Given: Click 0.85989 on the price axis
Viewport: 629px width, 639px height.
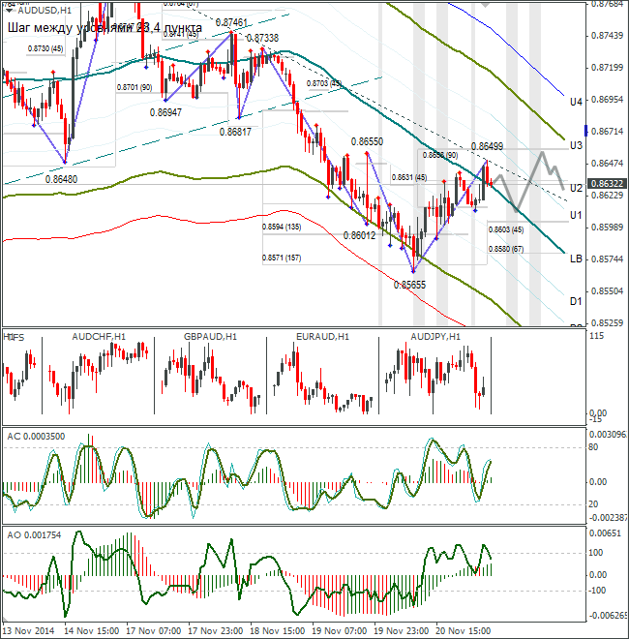Looking at the screenshot, I should 607,227.
